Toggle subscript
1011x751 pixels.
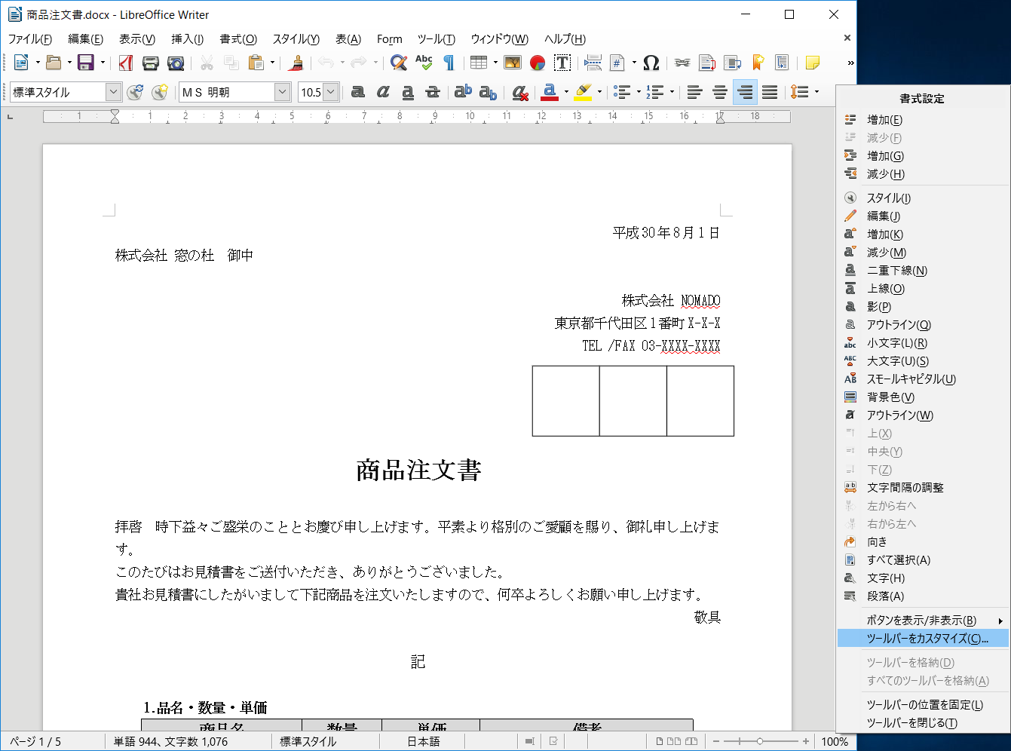pyautogui.click(x=488, y=92)
